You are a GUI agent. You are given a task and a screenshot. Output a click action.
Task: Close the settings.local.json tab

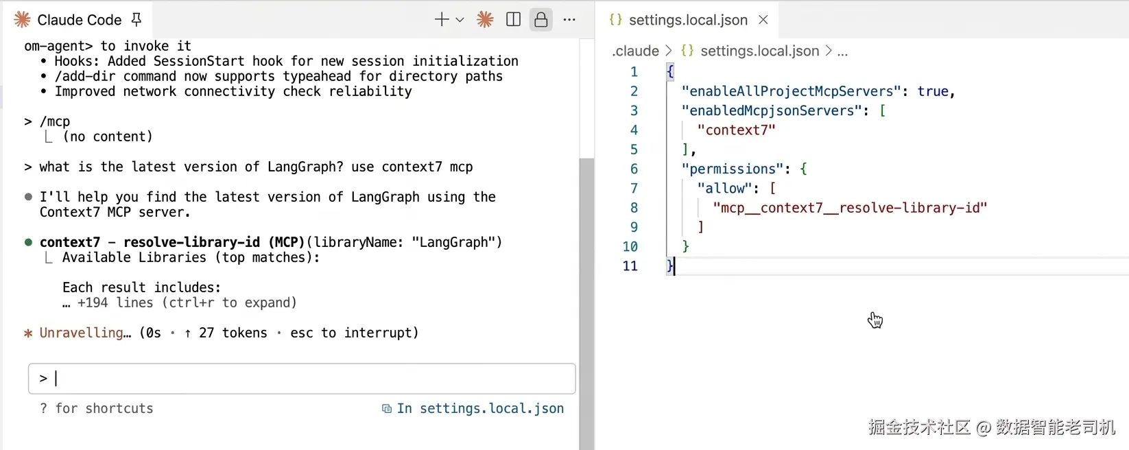tap(763, 20)
